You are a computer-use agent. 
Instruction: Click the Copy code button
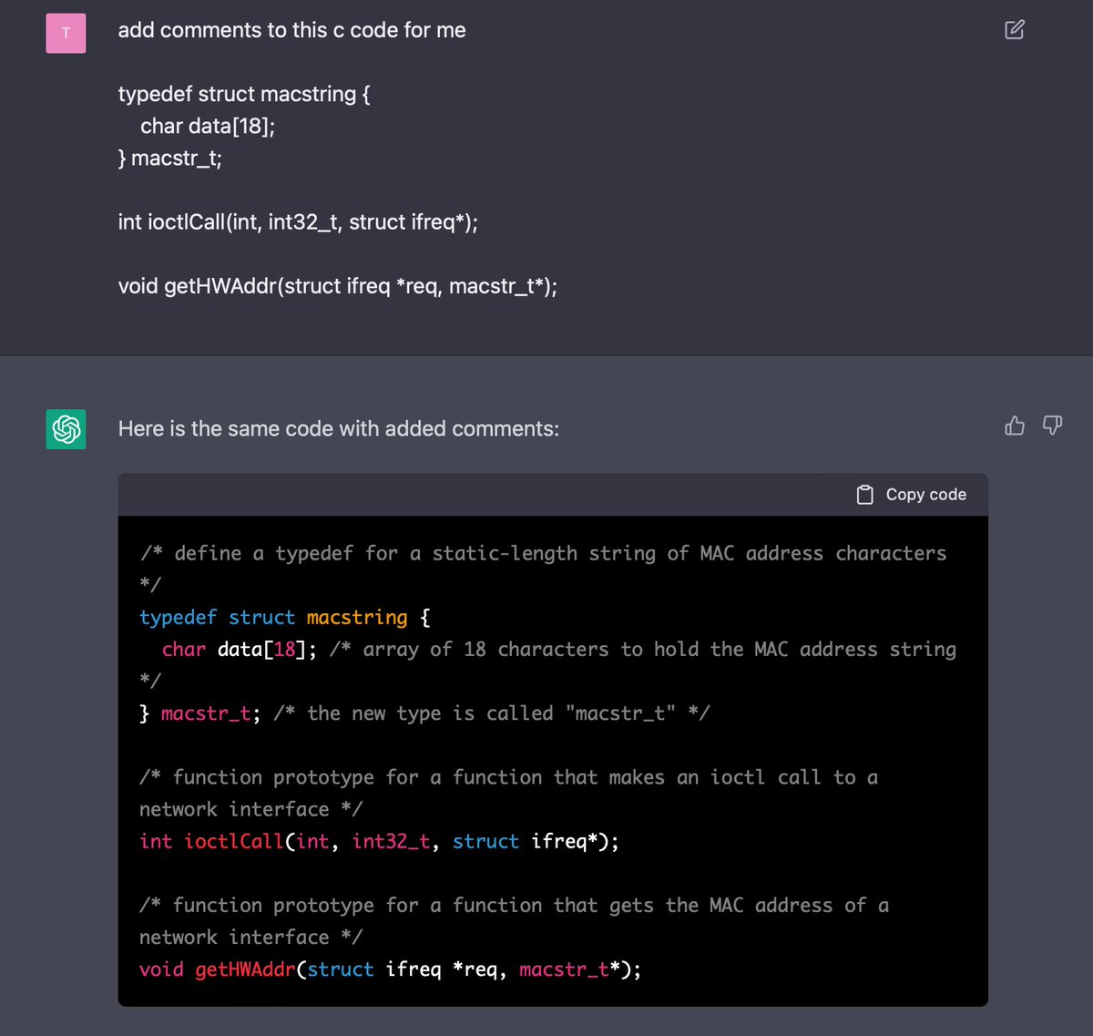(x=912, y=494)
